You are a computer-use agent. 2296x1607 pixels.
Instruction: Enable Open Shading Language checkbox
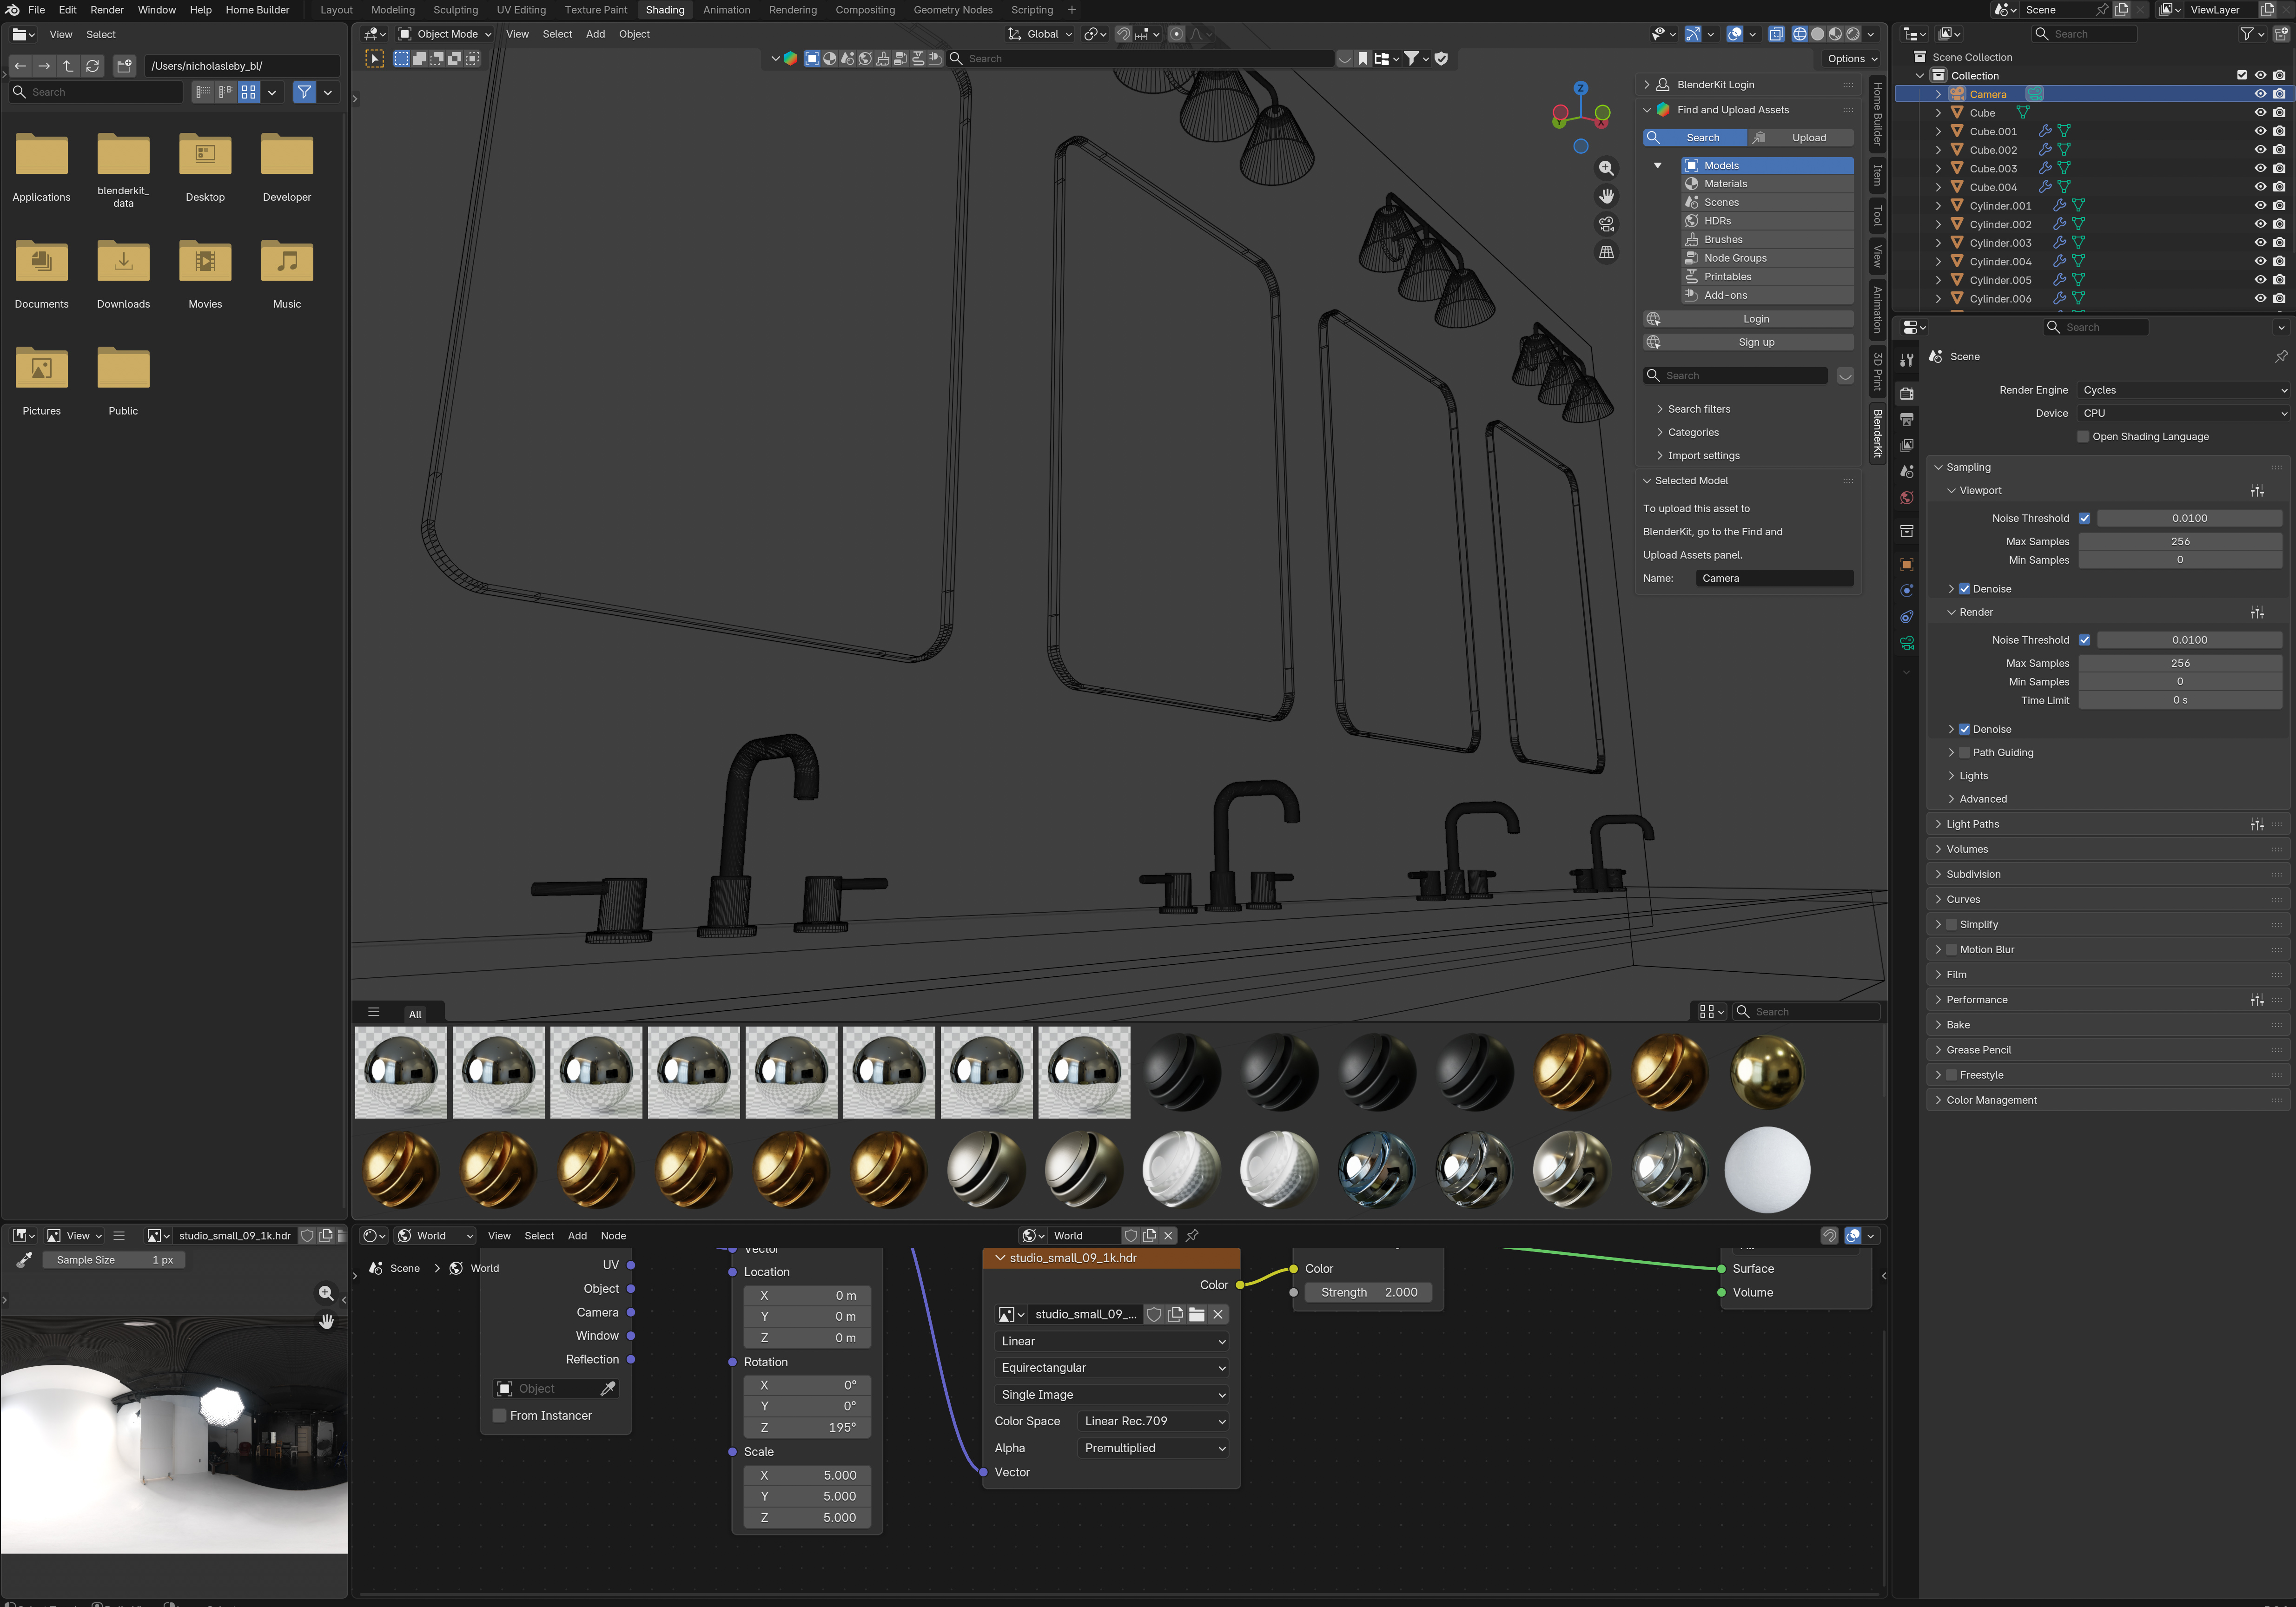[x=2083, y=437]
